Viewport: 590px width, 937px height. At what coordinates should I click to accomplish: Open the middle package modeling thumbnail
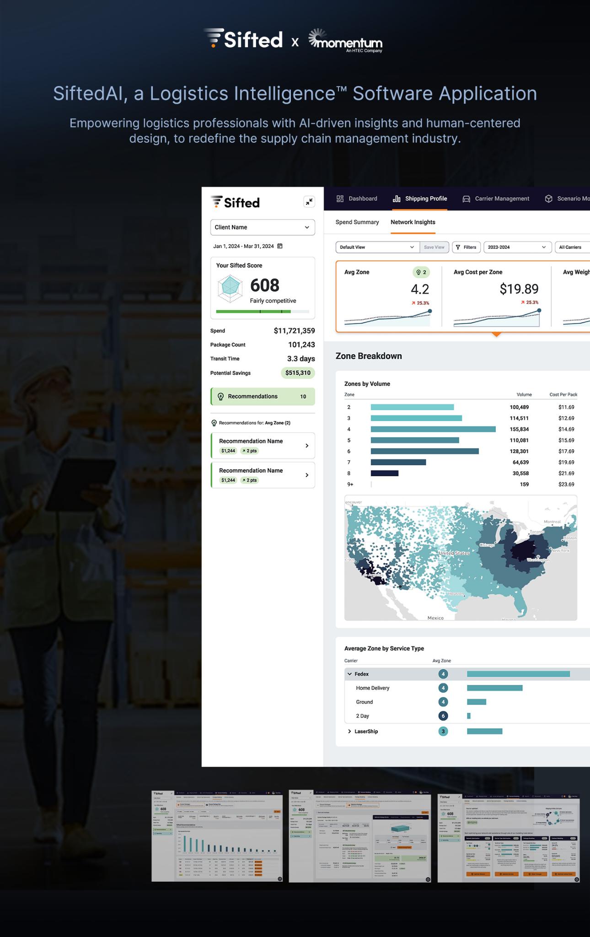pyautogui.click(x=359, y=835)
